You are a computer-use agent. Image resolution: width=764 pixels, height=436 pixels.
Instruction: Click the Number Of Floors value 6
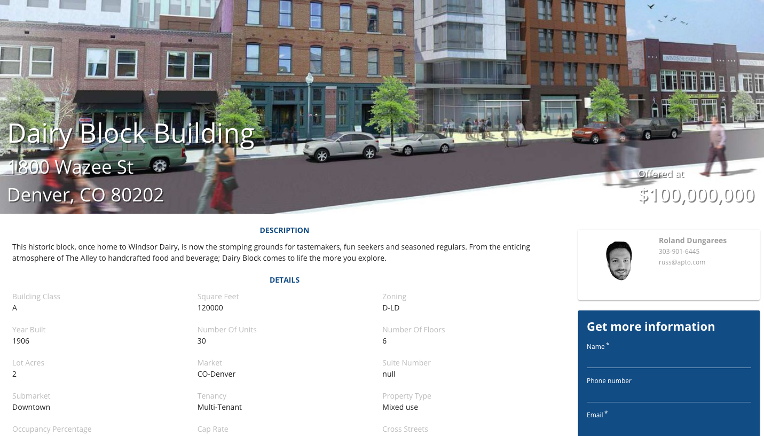pos(384,341)
